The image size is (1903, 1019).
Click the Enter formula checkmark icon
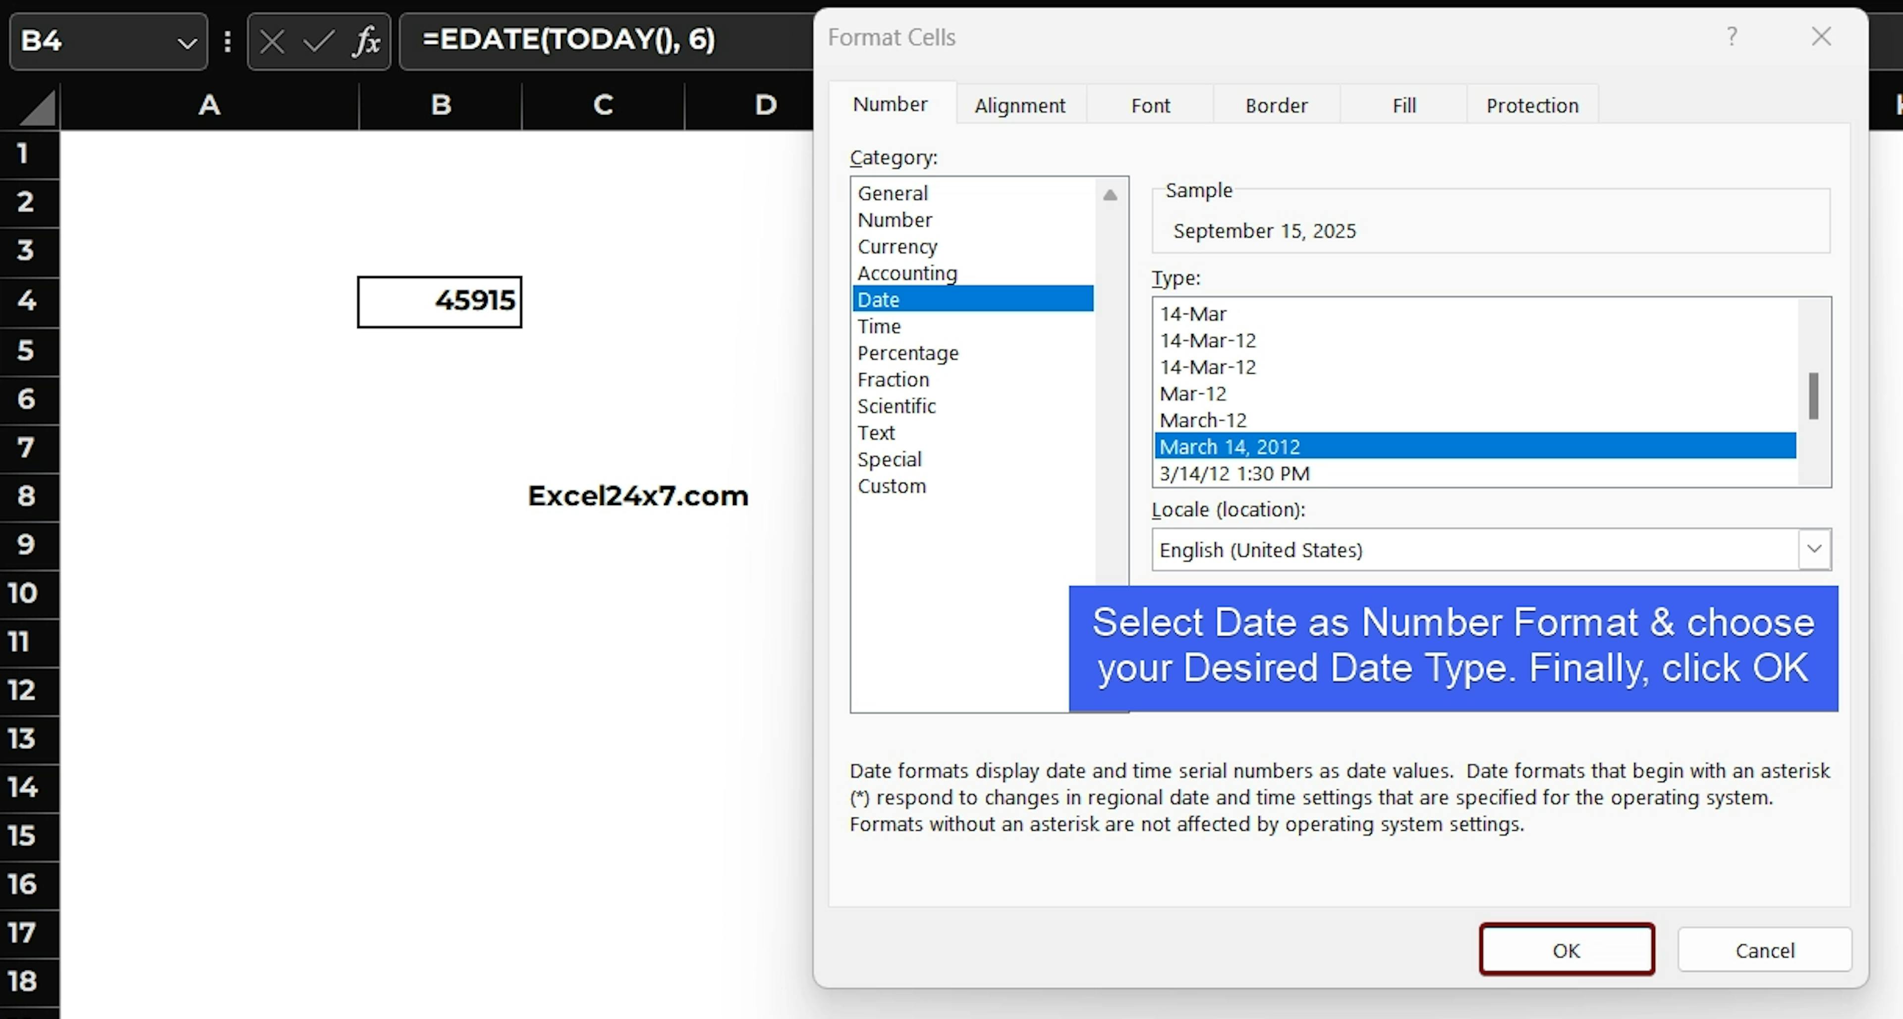(318, 41)
